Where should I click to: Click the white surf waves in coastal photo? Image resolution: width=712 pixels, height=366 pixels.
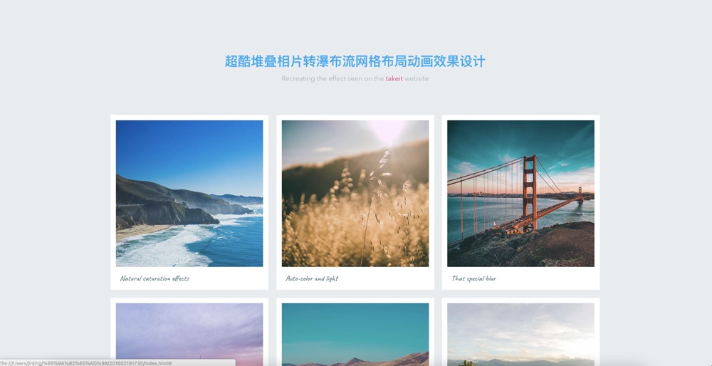coord(168,246)
